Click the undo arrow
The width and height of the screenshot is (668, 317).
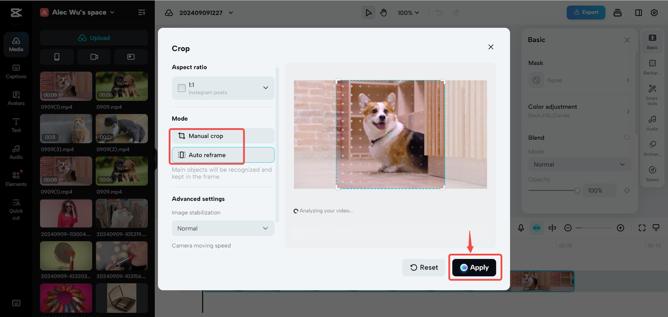[439, 13]
